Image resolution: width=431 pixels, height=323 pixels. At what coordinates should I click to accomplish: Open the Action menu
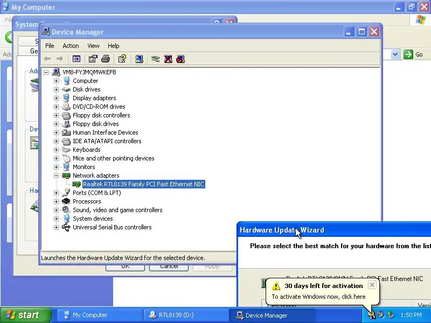coord(71,46)
